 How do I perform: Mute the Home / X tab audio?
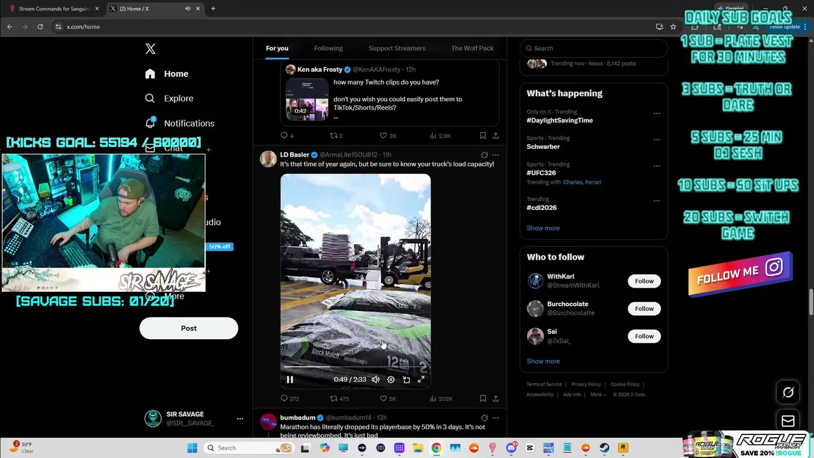pyautogui.click(x=188, y=9)
